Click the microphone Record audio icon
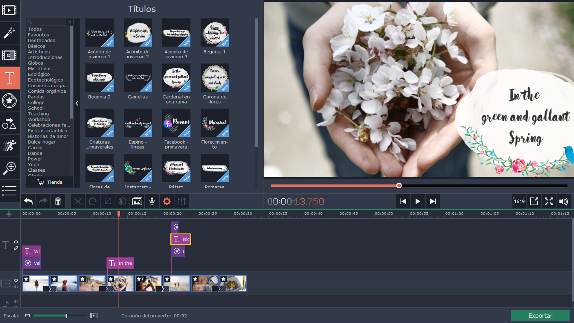574x323 pixels. [152, 202]
